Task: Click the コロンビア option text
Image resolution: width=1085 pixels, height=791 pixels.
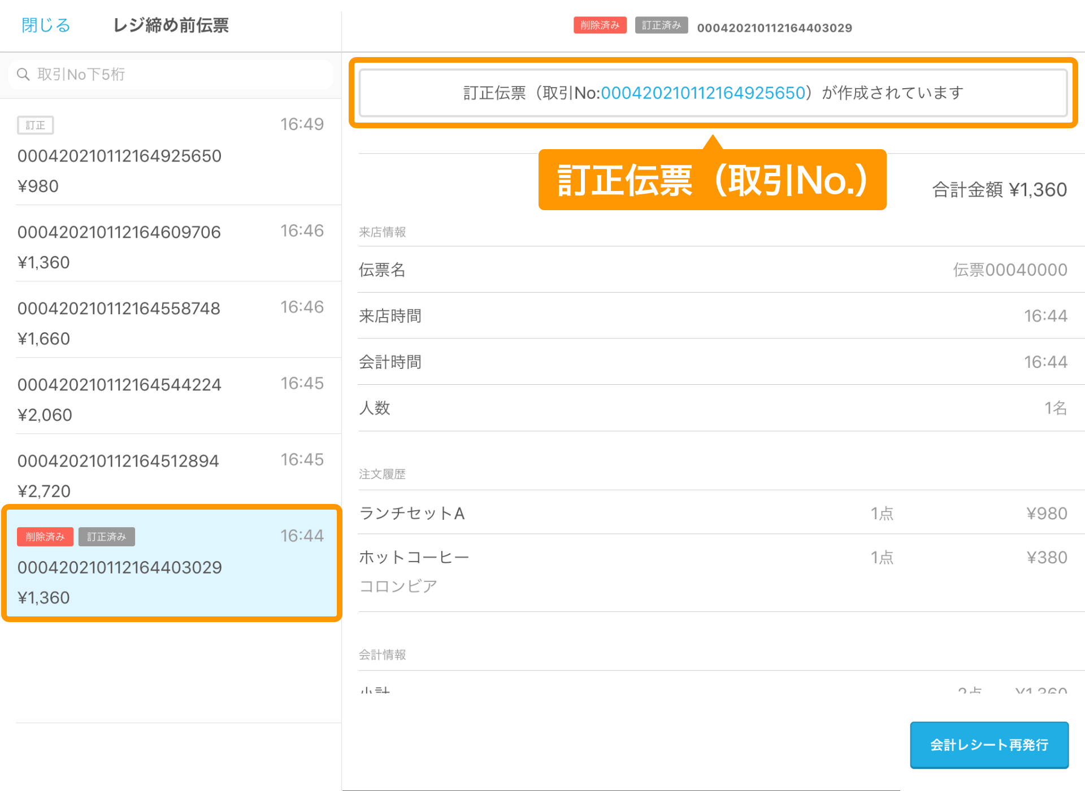Action: pyautogui.click(x=398, y=586)
